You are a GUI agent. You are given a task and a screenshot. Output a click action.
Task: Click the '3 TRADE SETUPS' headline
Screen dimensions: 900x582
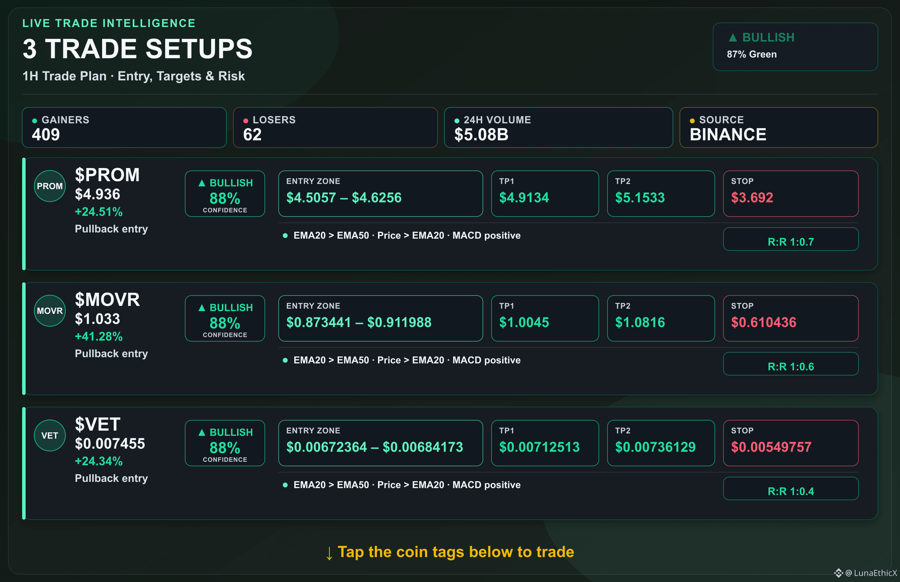pos(137,49)
